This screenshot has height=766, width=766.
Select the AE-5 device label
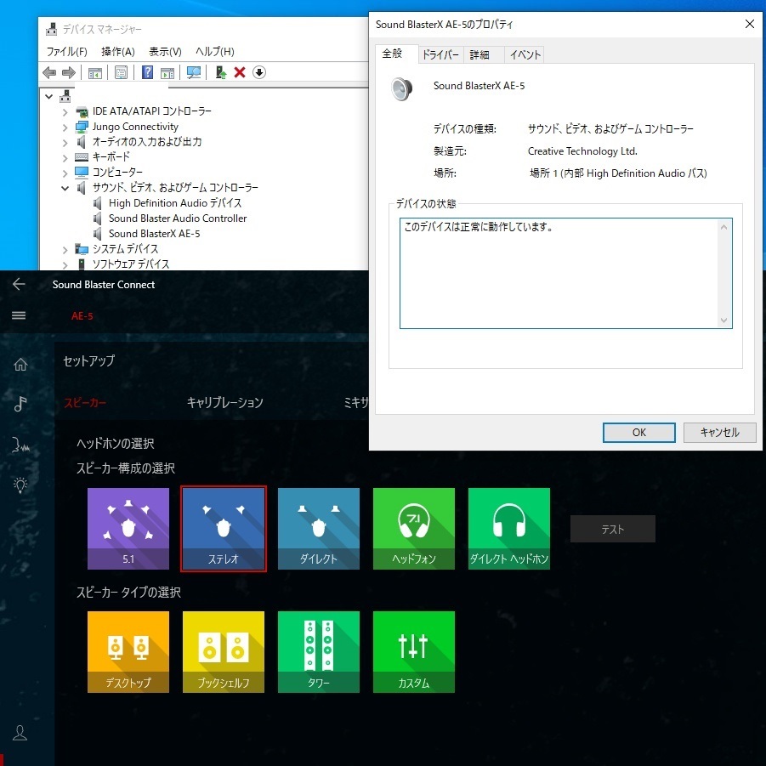[82, 316]
